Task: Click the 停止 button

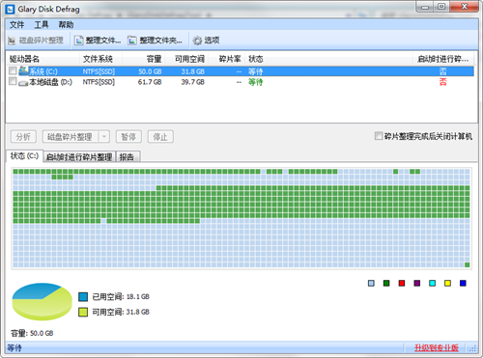Action: point(160,137)
